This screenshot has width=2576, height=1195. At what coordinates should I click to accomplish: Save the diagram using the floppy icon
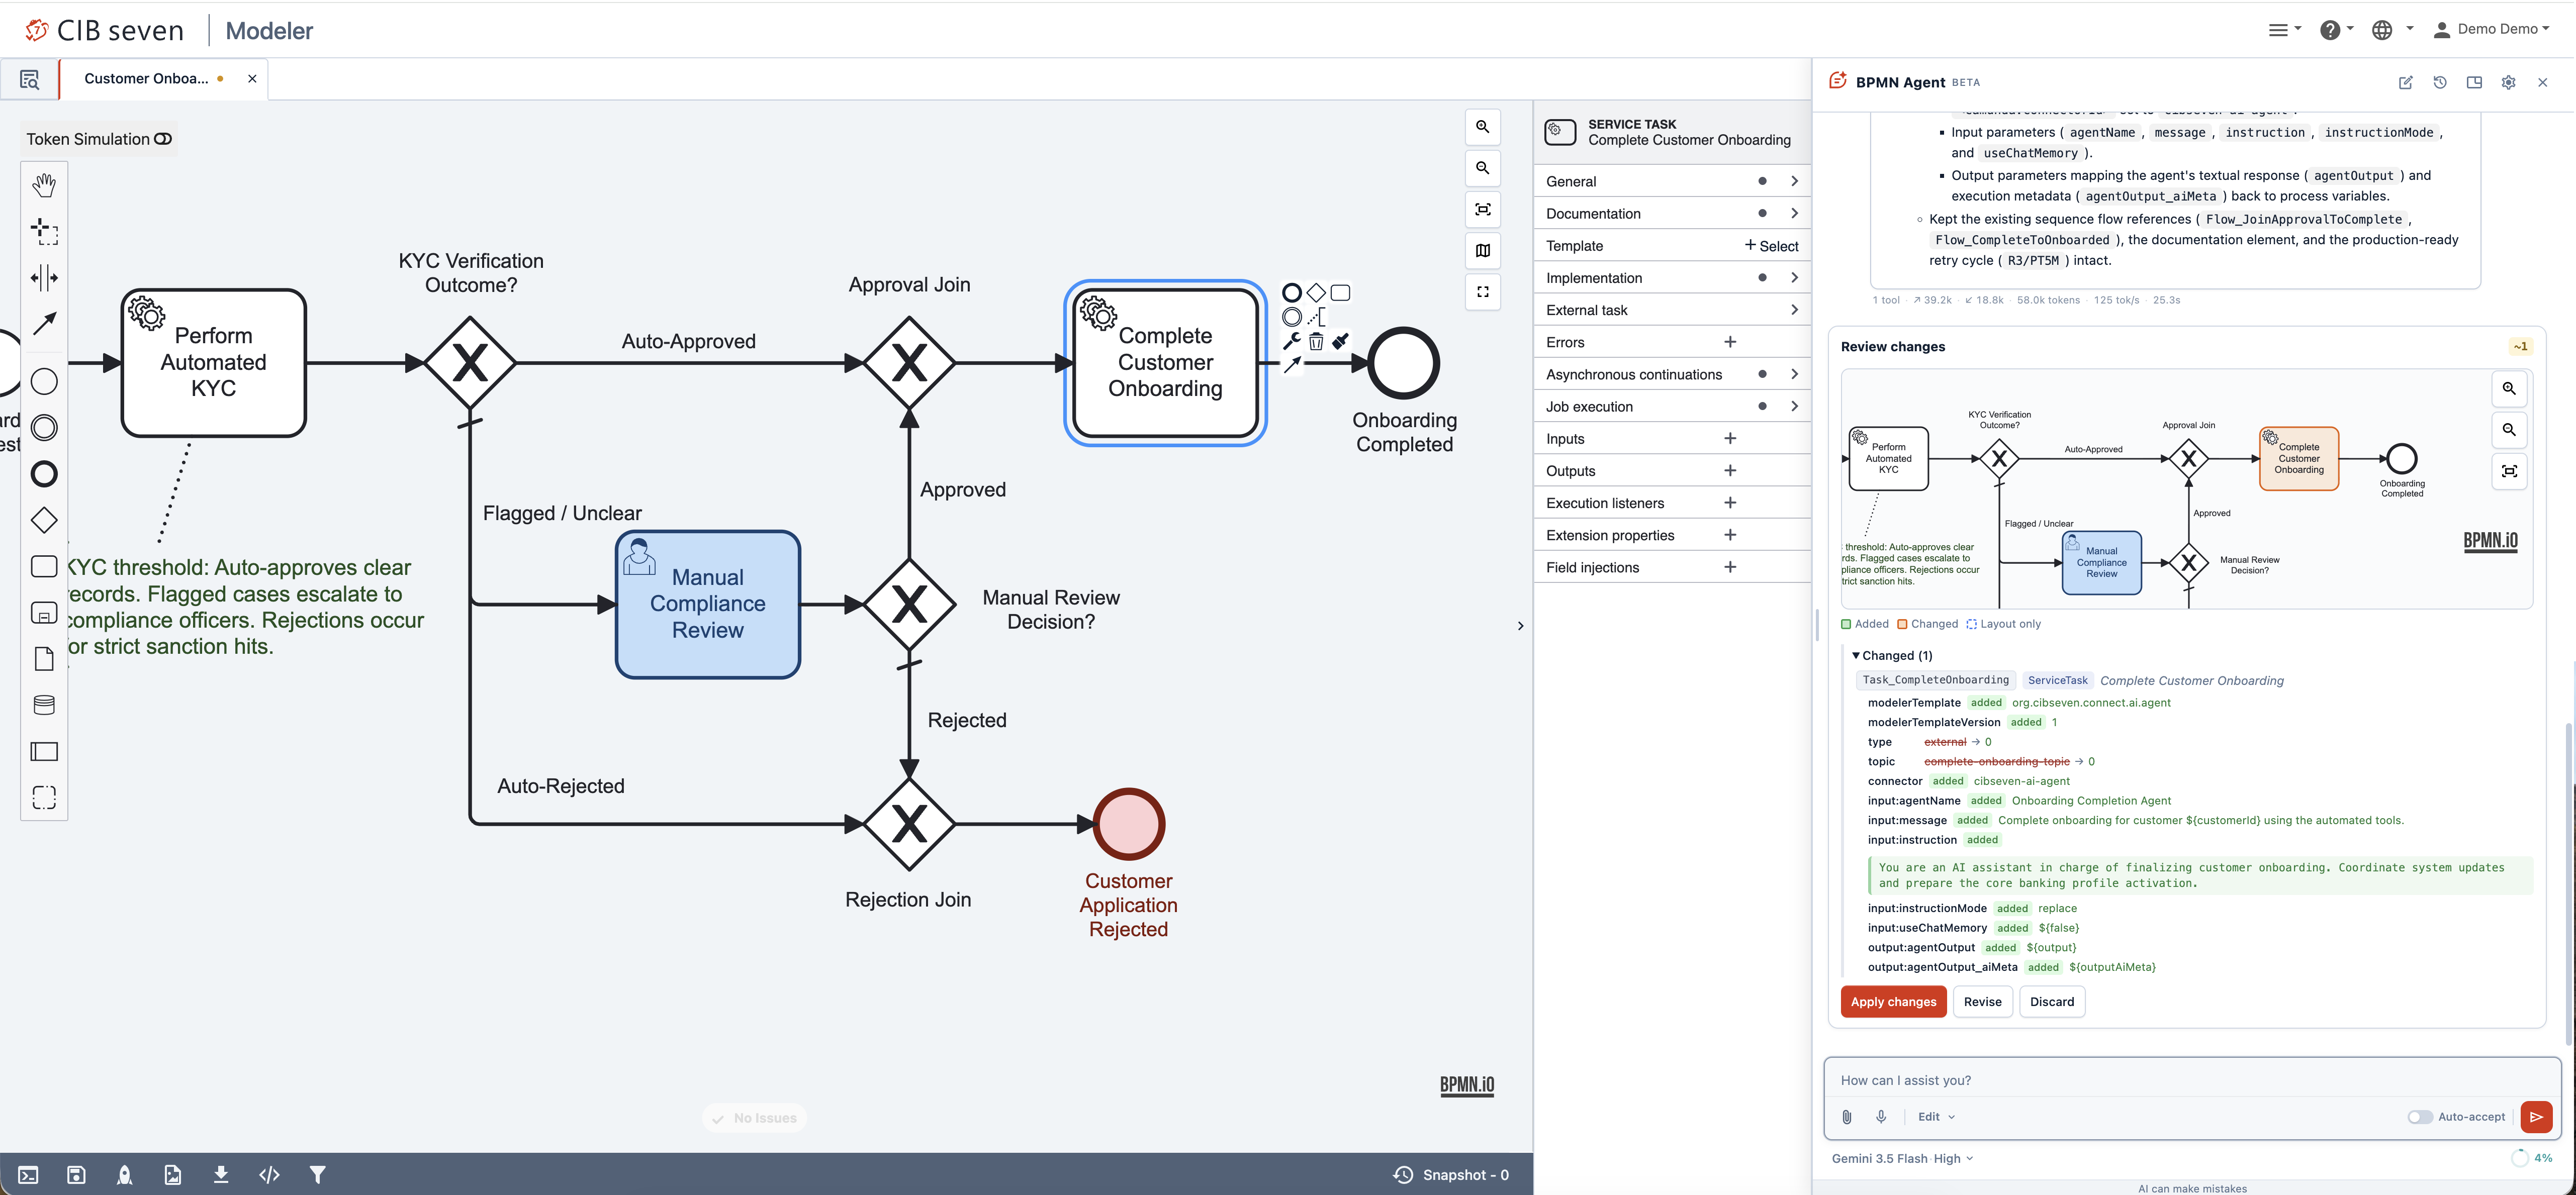(x=76, y=1175)
